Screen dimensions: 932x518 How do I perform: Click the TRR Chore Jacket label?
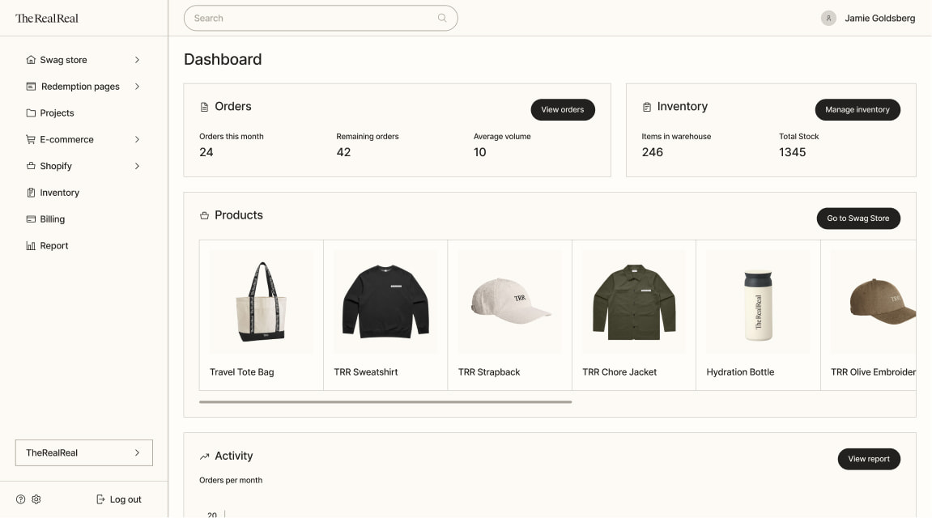coord(619,372)
